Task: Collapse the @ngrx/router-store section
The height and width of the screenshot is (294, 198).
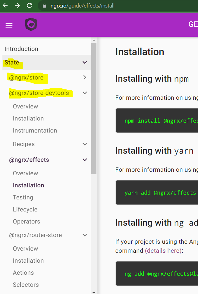Action: pos(85,235)
